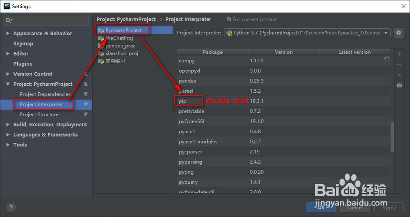
Task: Click the help question mark button
Action: (x=11, y=208)
